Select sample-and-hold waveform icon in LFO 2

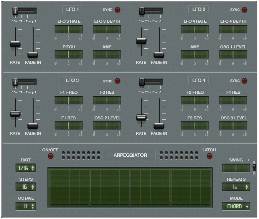[x=161, y=21]
